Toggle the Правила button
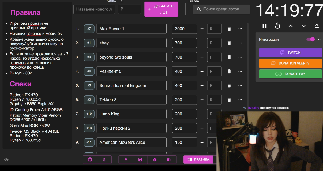The height and width of the screenshot is (171, 323). (x=198, y=160)
